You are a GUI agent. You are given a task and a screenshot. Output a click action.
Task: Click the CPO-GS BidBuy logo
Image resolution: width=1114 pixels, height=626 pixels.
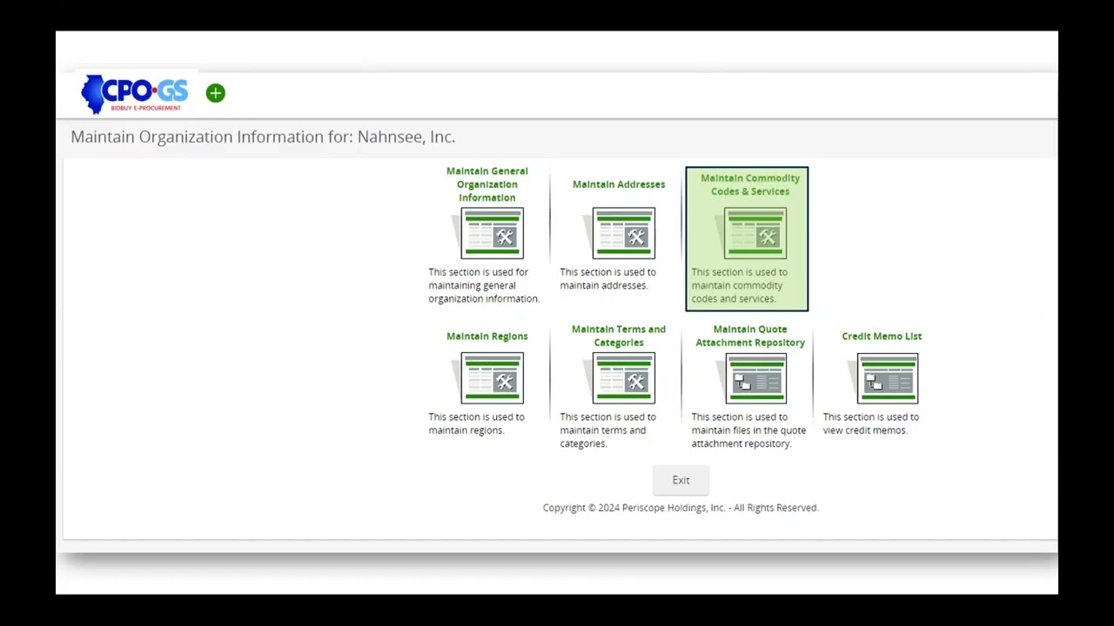134,94
